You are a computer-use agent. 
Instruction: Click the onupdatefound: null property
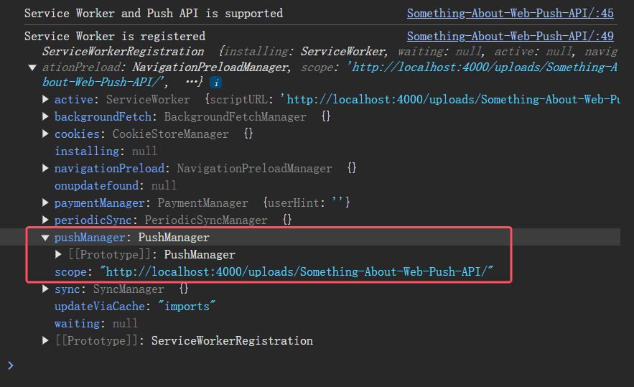pyautogui.click(x=116, y=186)
